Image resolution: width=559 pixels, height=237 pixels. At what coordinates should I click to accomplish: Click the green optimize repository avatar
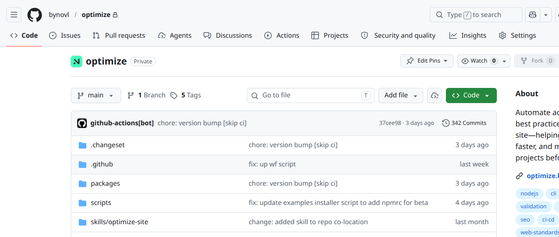pyautogui.click(x=77, y=62)
